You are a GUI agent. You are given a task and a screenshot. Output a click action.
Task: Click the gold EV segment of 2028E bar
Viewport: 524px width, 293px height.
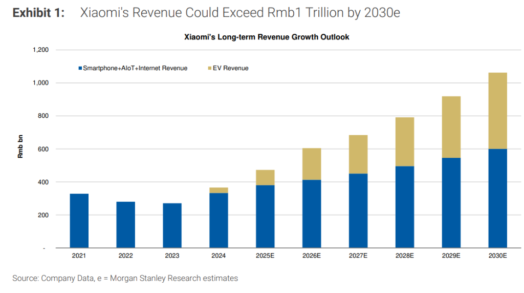(x=404, y=142)
